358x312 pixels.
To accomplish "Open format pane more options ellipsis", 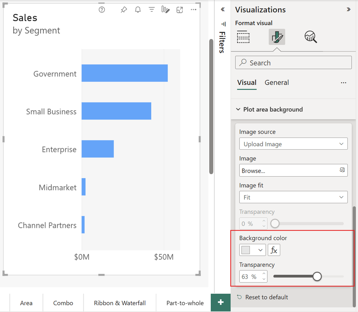I will pyautogui.click(x=343, y=83).
